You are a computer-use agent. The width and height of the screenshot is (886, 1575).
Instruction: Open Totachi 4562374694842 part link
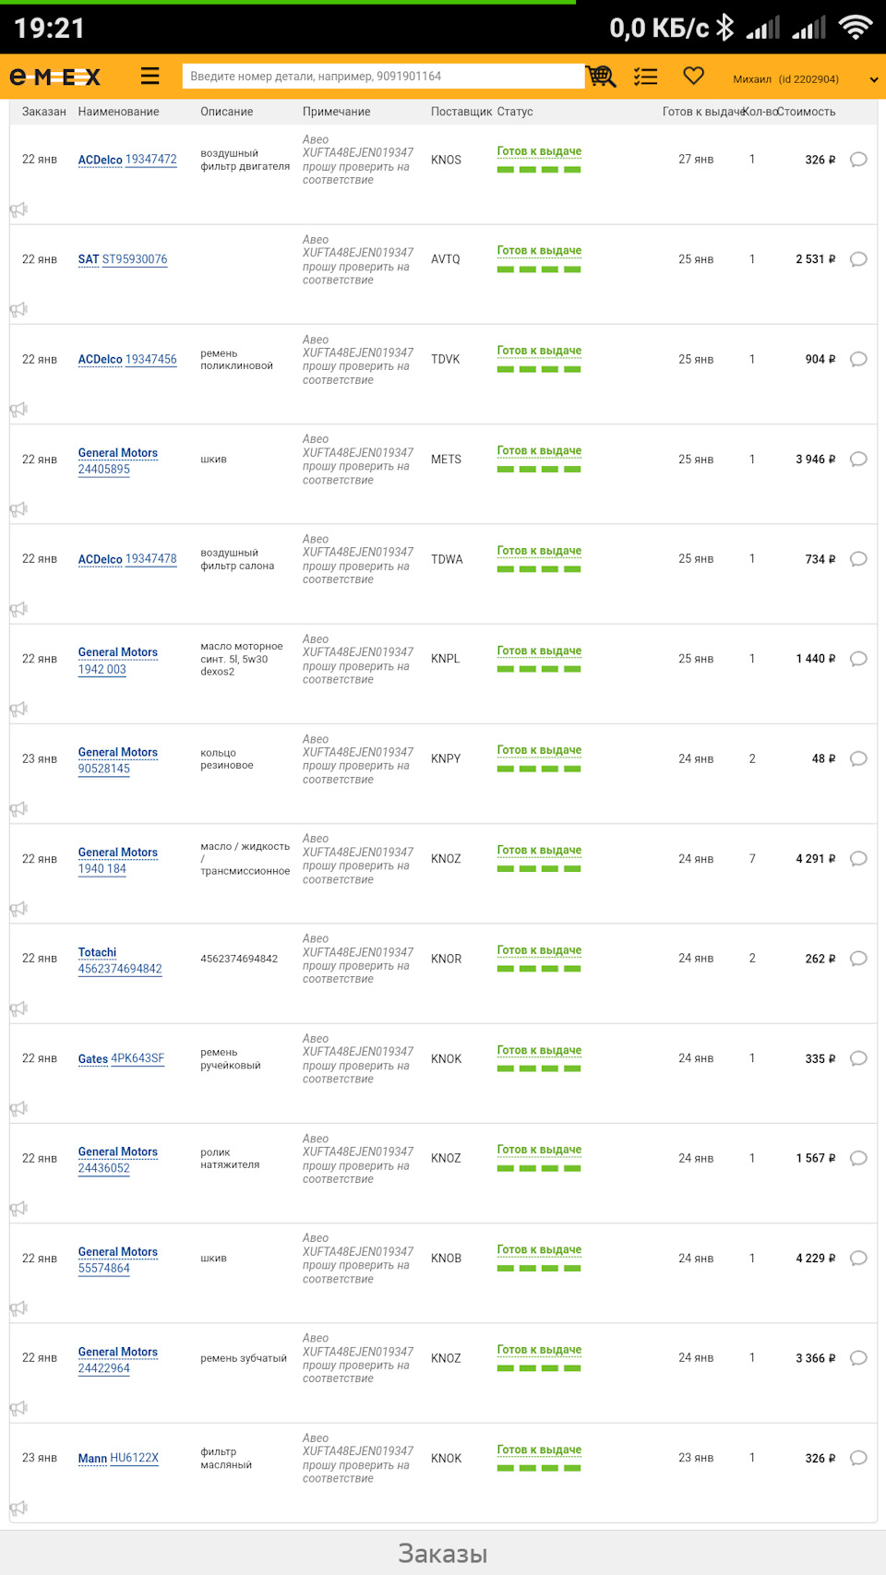[x=120, y=969]
